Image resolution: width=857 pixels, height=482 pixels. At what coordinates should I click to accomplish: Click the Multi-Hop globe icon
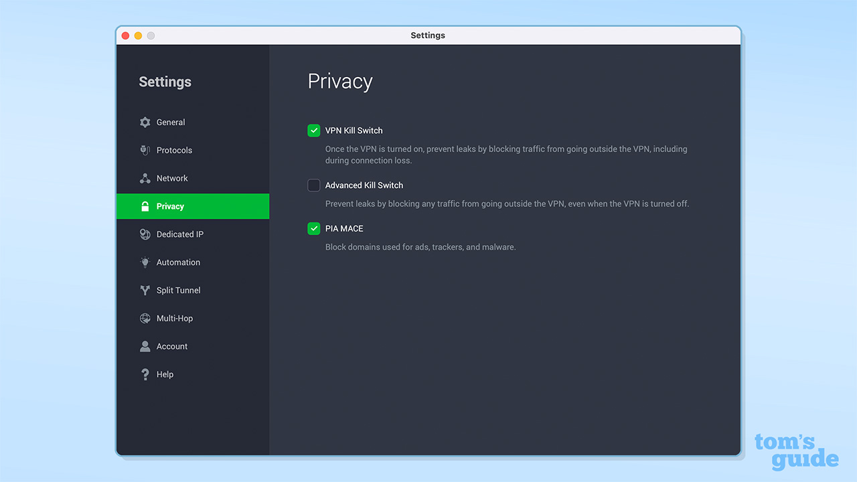pos(145,318)
